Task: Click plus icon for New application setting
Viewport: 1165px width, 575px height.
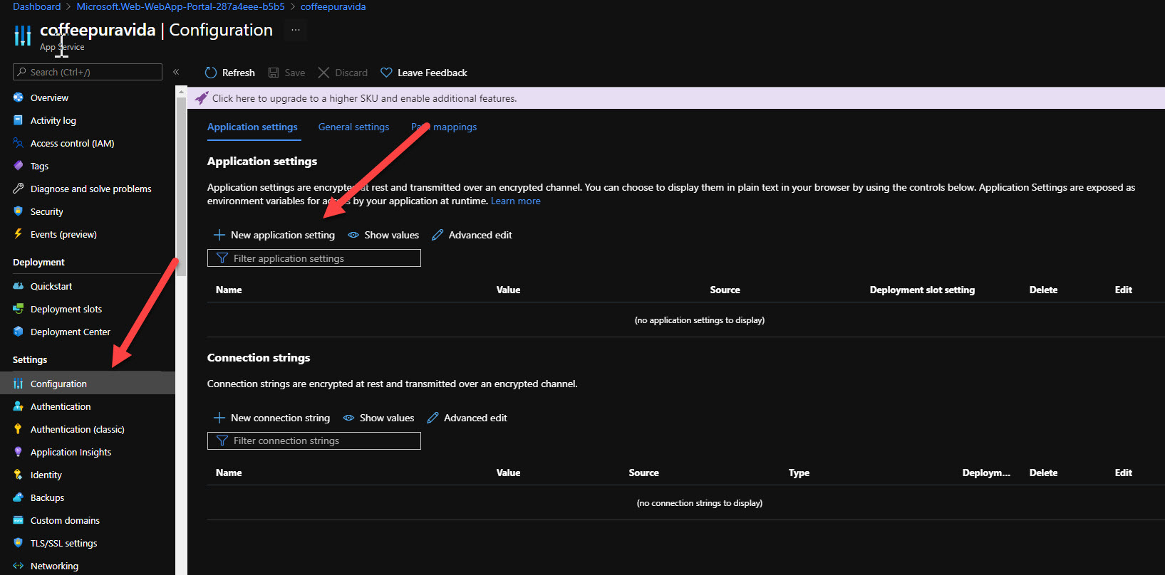Action: point(219,235)
